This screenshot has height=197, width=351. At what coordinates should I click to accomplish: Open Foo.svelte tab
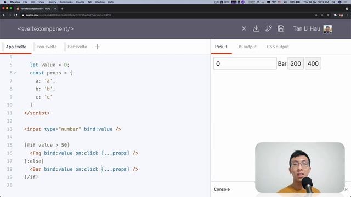[x=47, y=47]
